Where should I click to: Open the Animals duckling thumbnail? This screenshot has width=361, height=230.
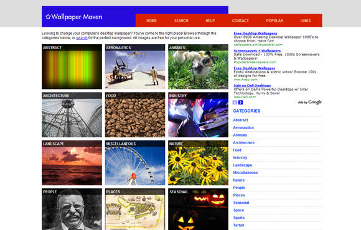click(198, 67)
